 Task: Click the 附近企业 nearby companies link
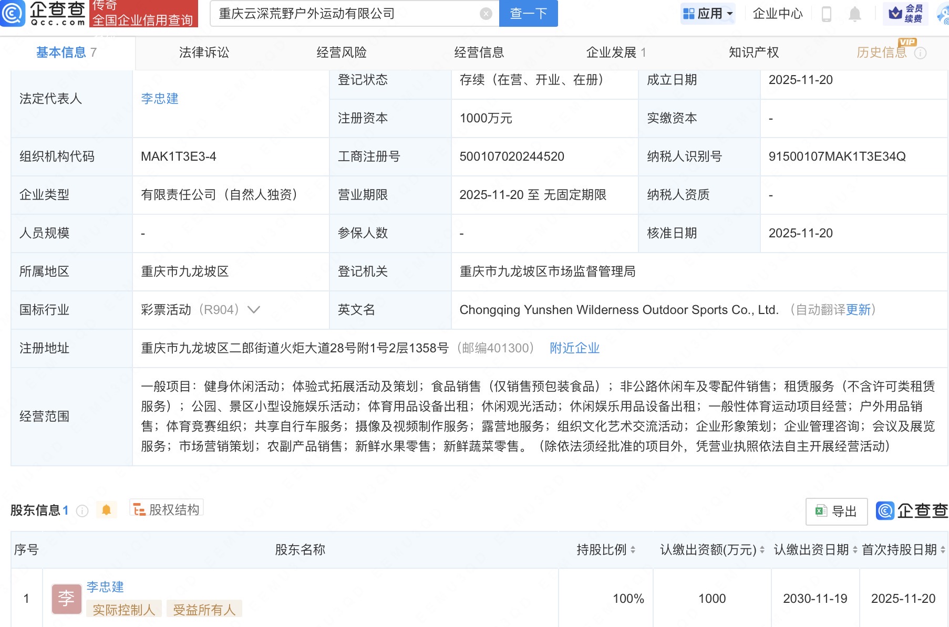(574, 348)
